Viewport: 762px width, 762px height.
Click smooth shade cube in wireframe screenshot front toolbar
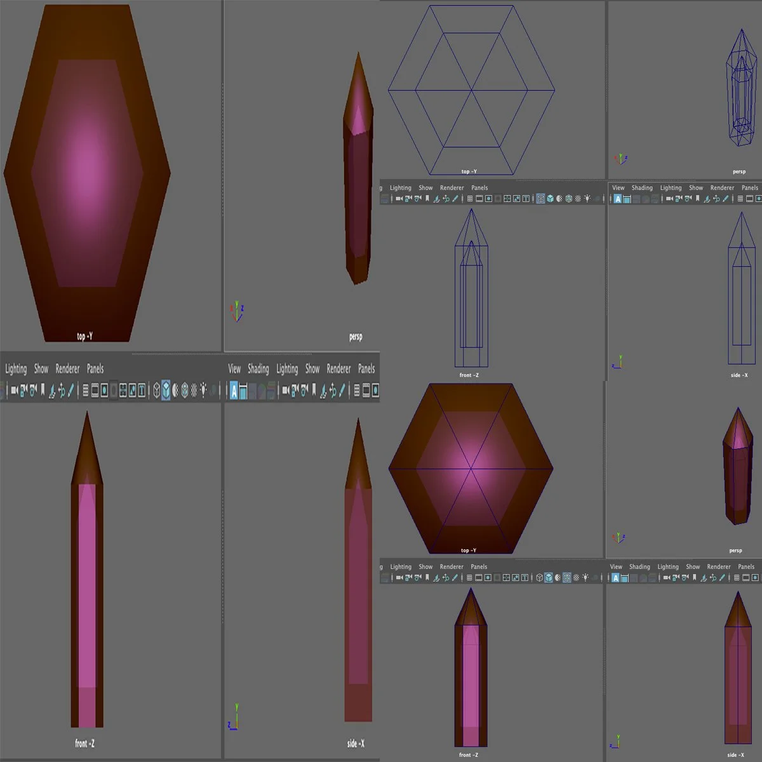click(x=550, y=199)
